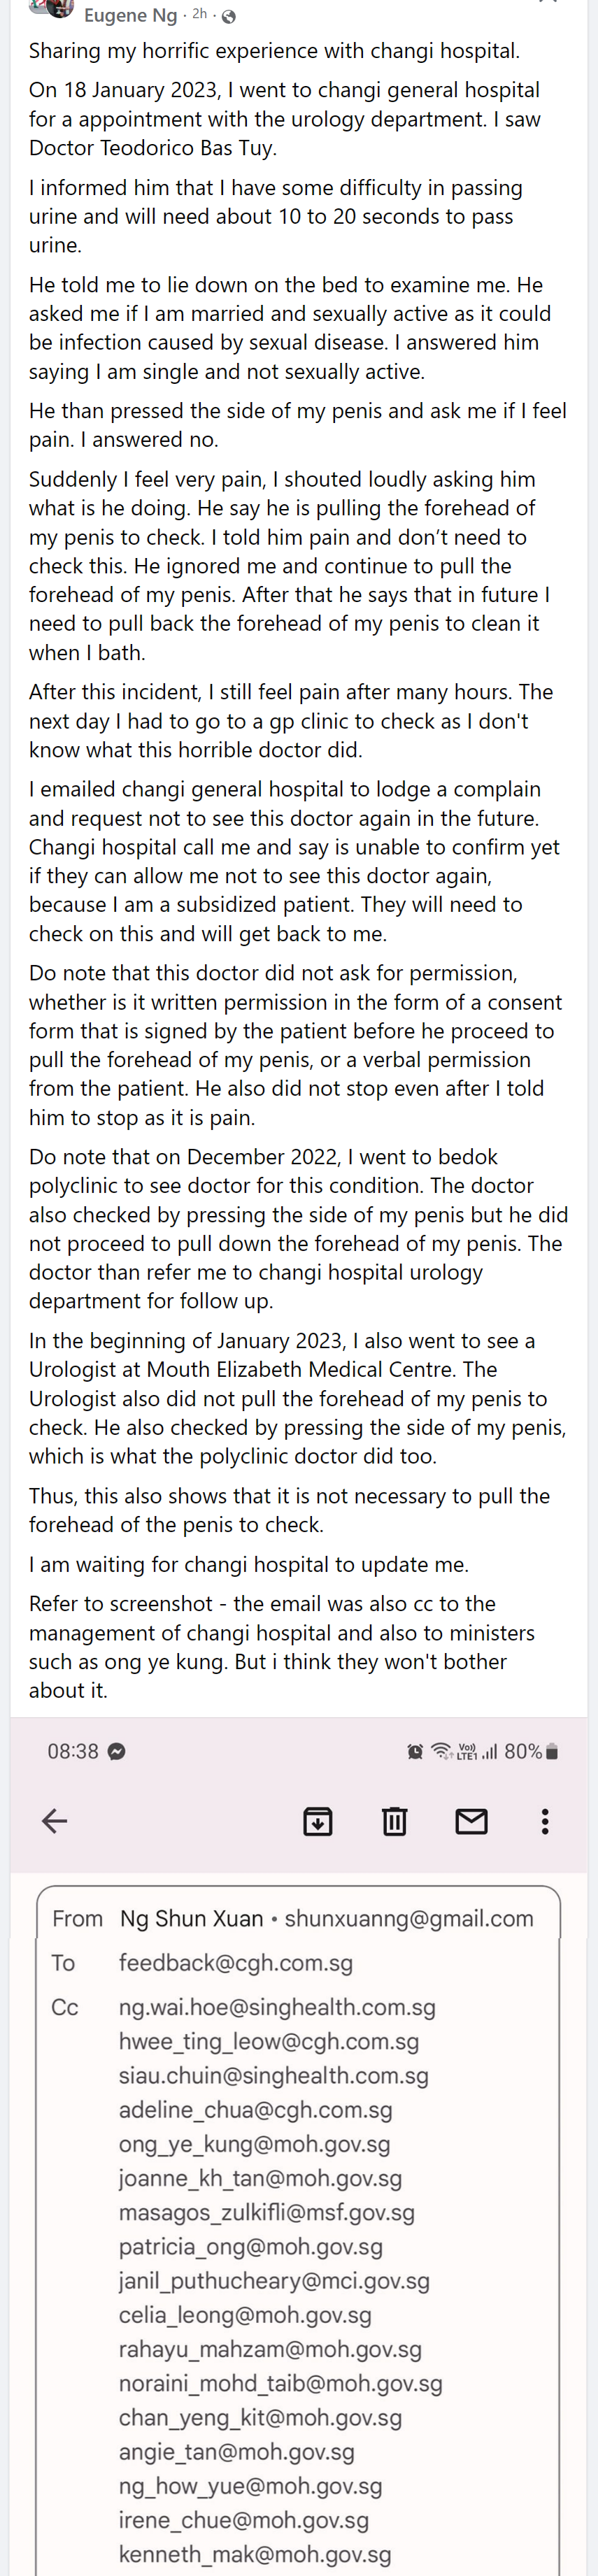
Task: Click the trash delete icon
Action: [395, 1821]
